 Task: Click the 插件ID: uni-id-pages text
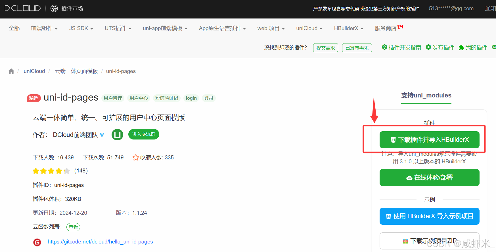tap(58, 185)
